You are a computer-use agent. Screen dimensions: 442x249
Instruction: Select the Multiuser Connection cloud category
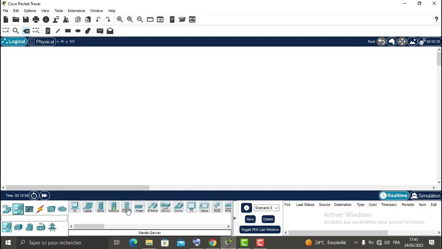pos(62,209)
